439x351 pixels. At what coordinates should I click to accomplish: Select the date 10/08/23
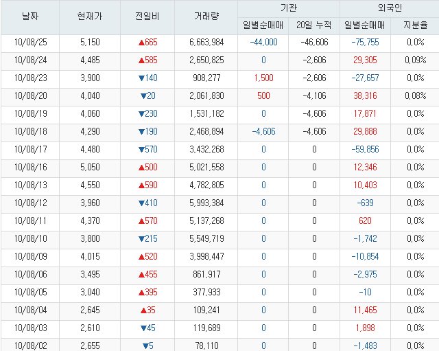click(30, 78)
